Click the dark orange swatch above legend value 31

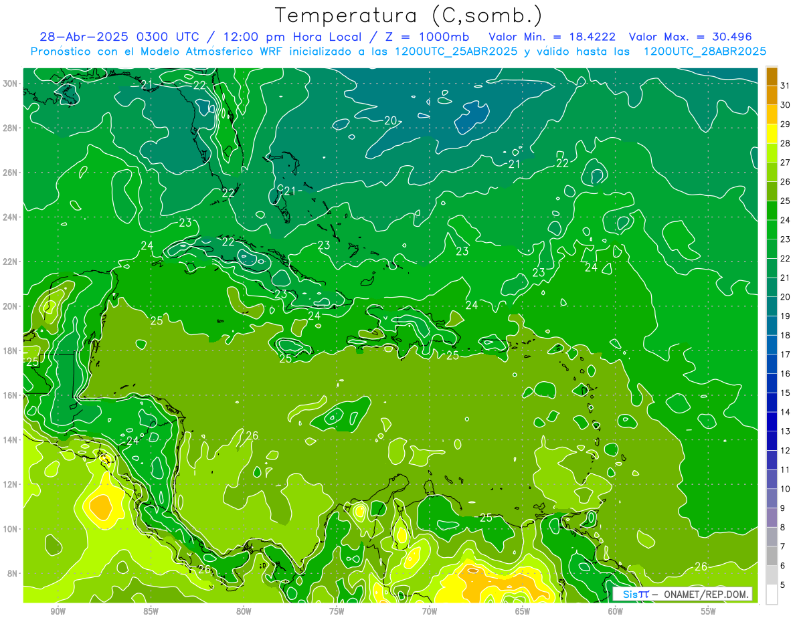click(772, 76)
